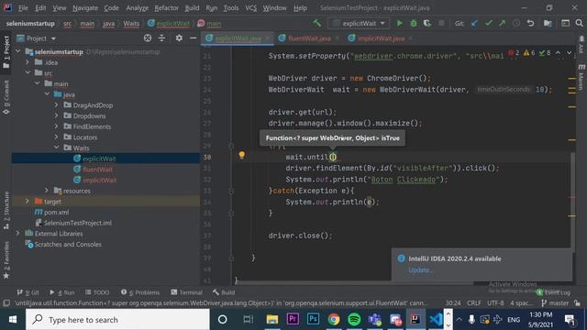The image size is (587, 330).
Task: Collapse the Waits package
Action: point(57,148)
